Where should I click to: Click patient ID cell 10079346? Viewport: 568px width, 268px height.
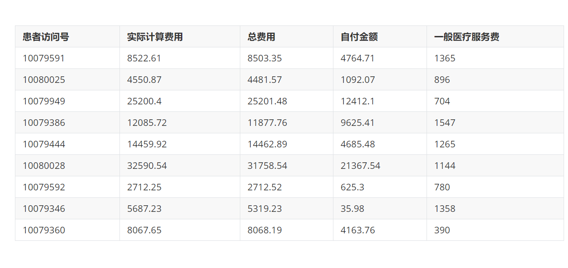point(44,209)
